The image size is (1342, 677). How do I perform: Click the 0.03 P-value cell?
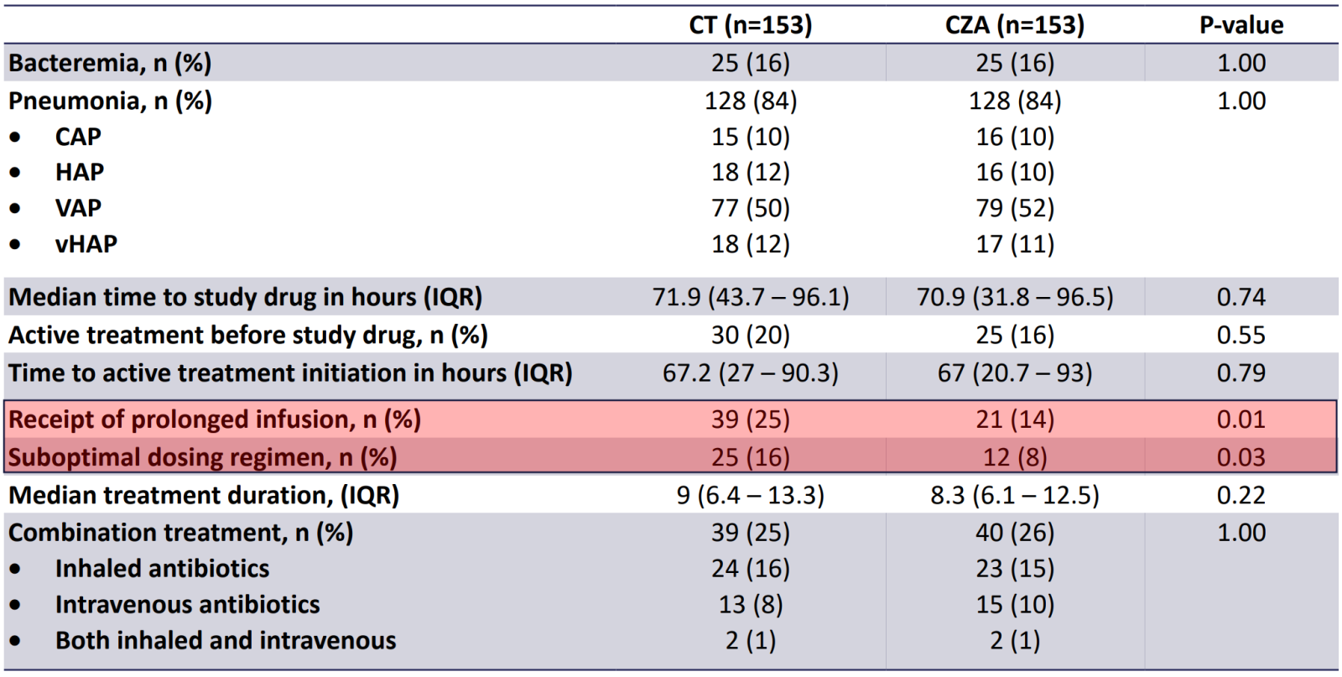point(1241,457)
